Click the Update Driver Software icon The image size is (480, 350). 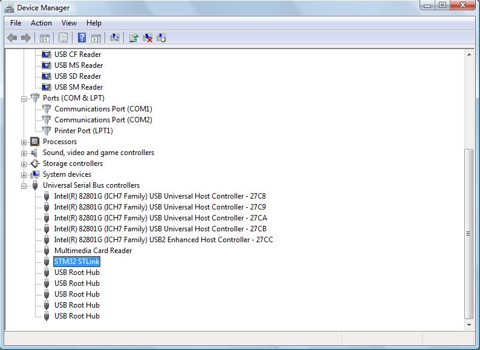pos(134,38)
